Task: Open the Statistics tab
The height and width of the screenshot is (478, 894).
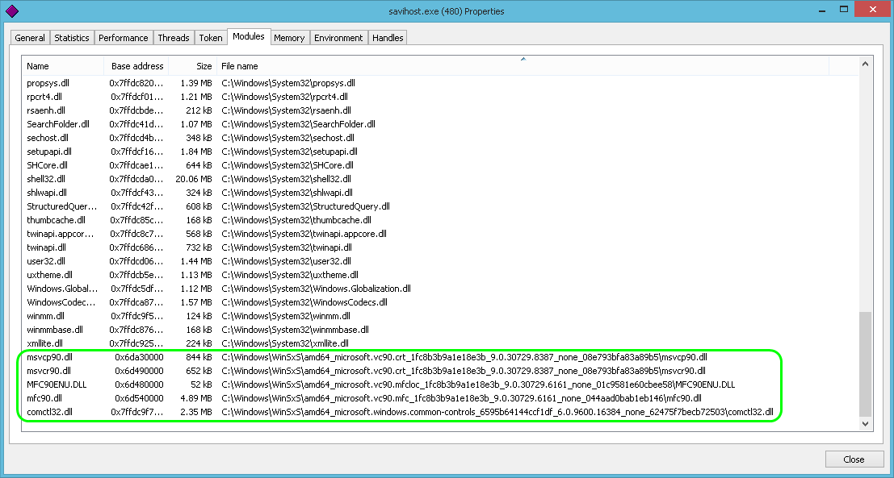Action: pos(72,38)
